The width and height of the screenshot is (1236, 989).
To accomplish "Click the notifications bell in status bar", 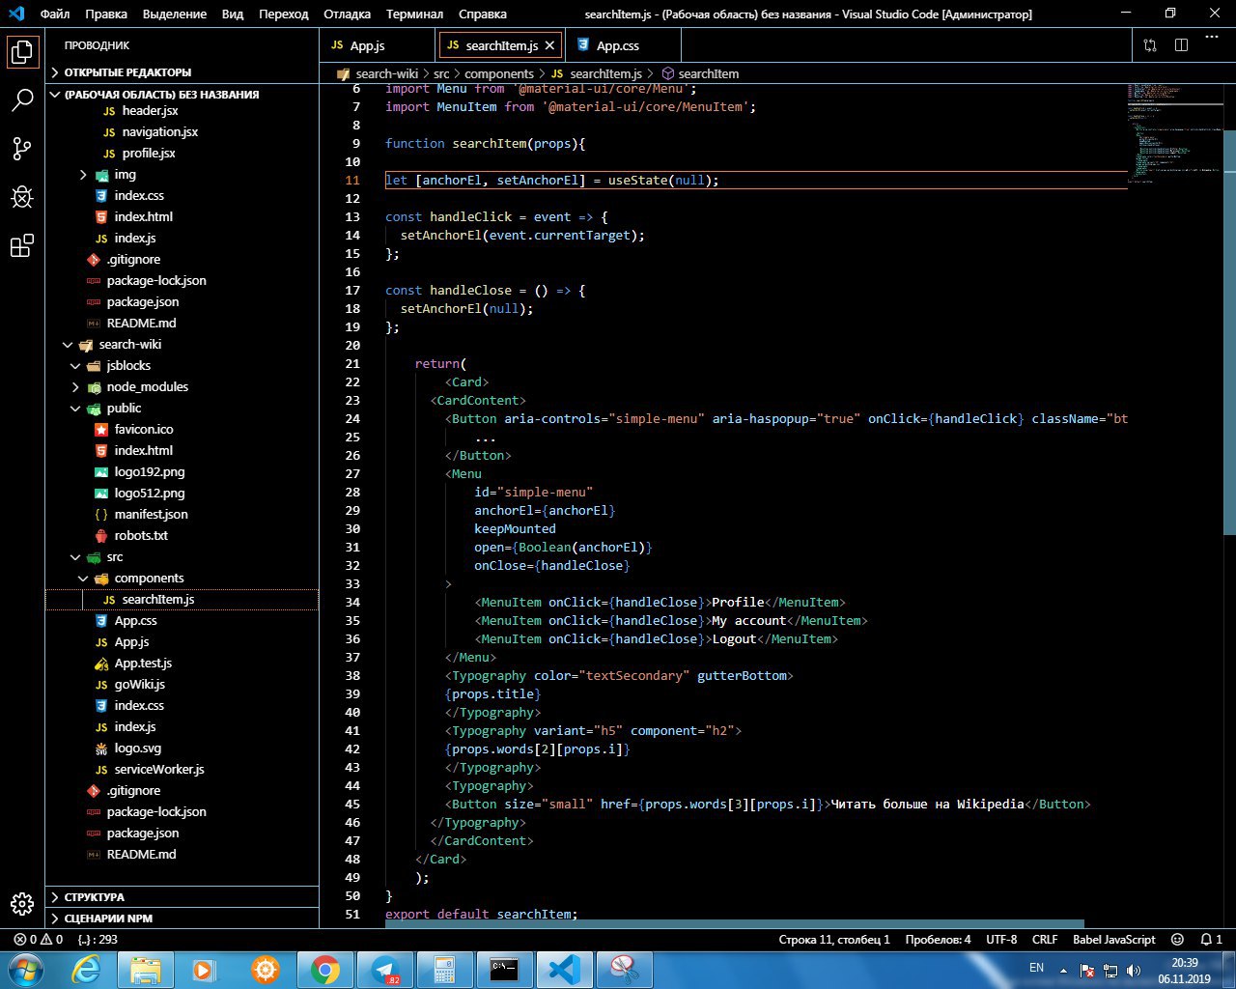I will click(1205, 939).
